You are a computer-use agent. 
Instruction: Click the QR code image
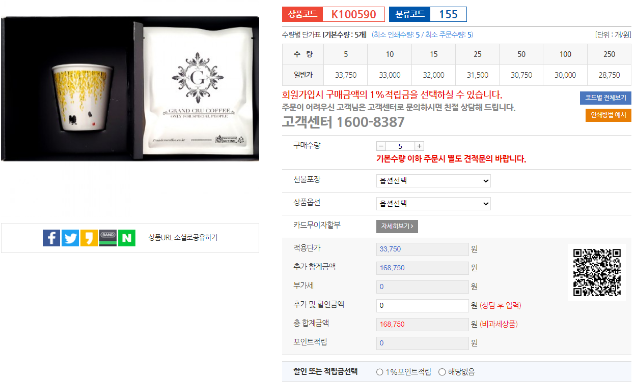click(597, 272)
